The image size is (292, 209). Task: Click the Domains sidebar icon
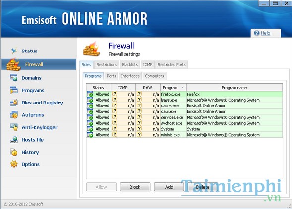(x=14, y=78)
